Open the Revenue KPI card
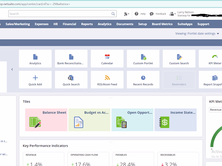 [x=43, y=159]
